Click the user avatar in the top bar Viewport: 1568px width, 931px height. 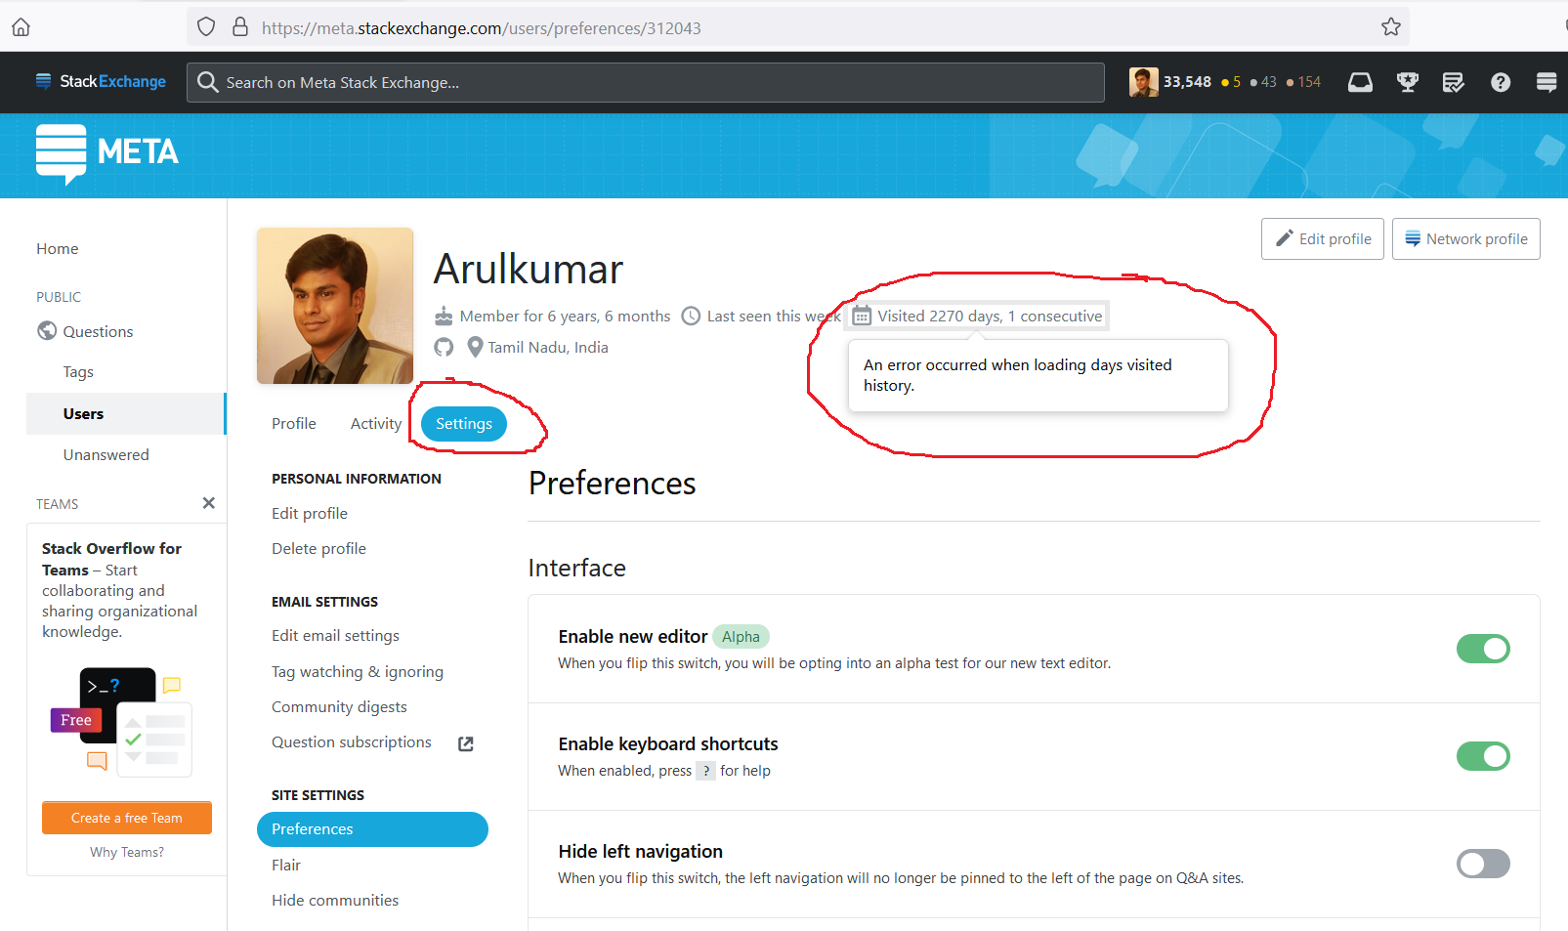[x=1143, y=82]
